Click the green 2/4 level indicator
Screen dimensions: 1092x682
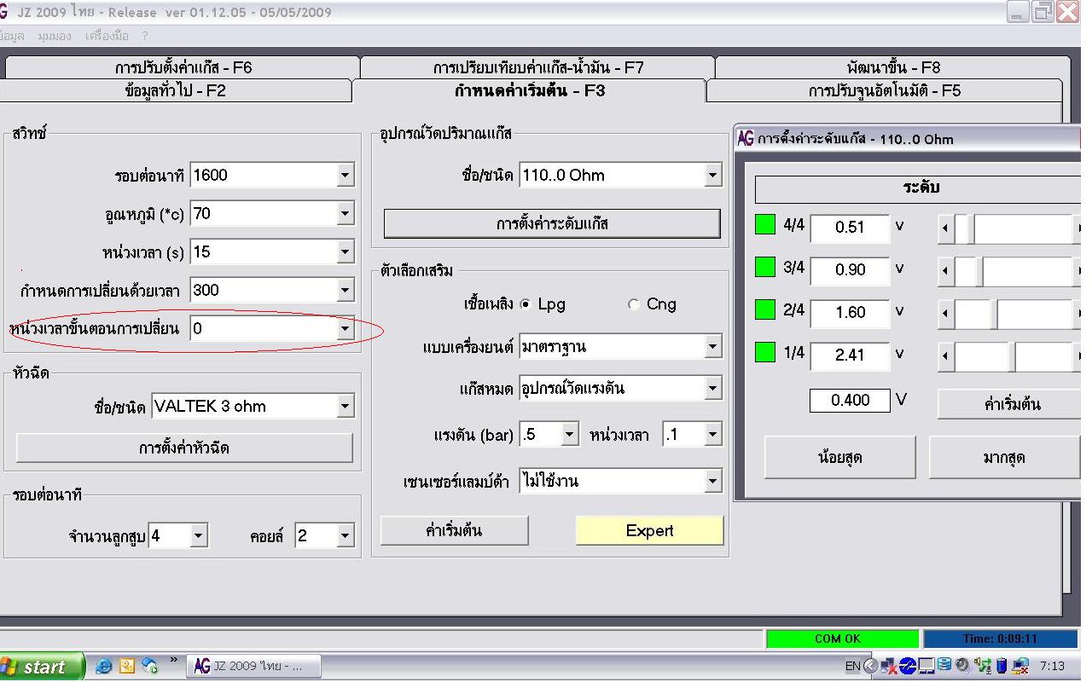click(x=765, y=310)
